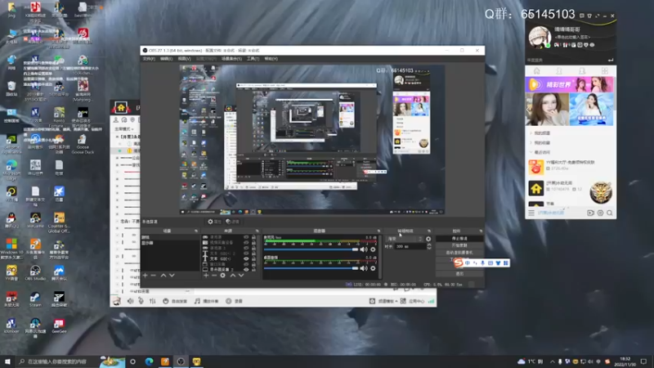Open the Windows Start menu
The height and width of the screenshot is (368, 654).
click(x=7, y=361)
